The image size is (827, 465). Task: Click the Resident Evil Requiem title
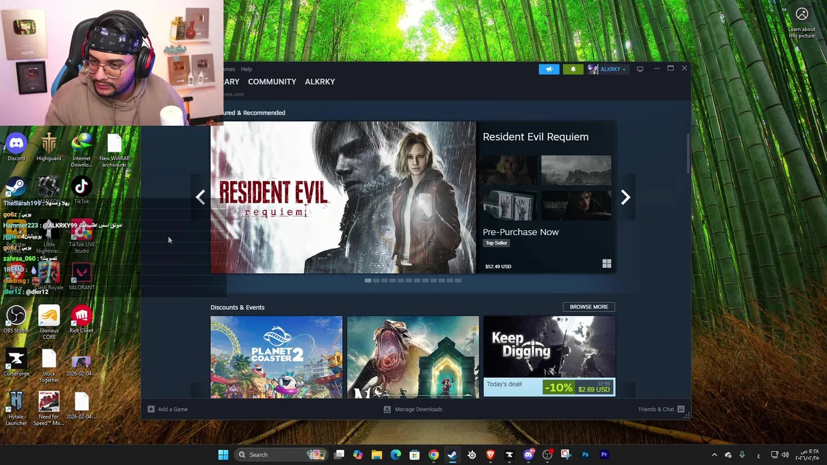[536, 137]
